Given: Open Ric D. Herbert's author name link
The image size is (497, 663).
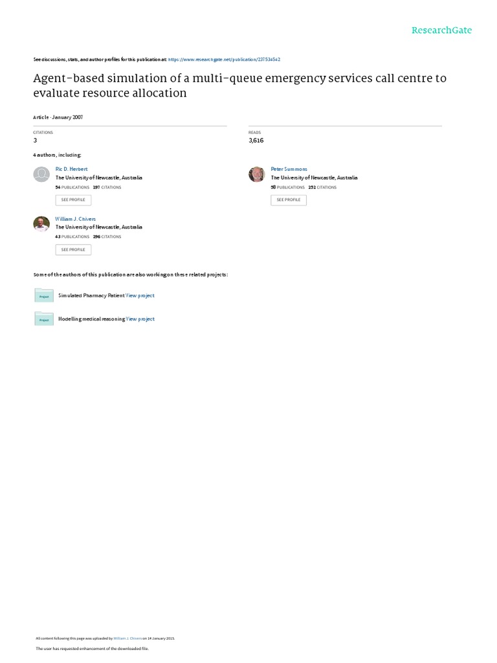Looking at the screenshot, I should point(71,169).
